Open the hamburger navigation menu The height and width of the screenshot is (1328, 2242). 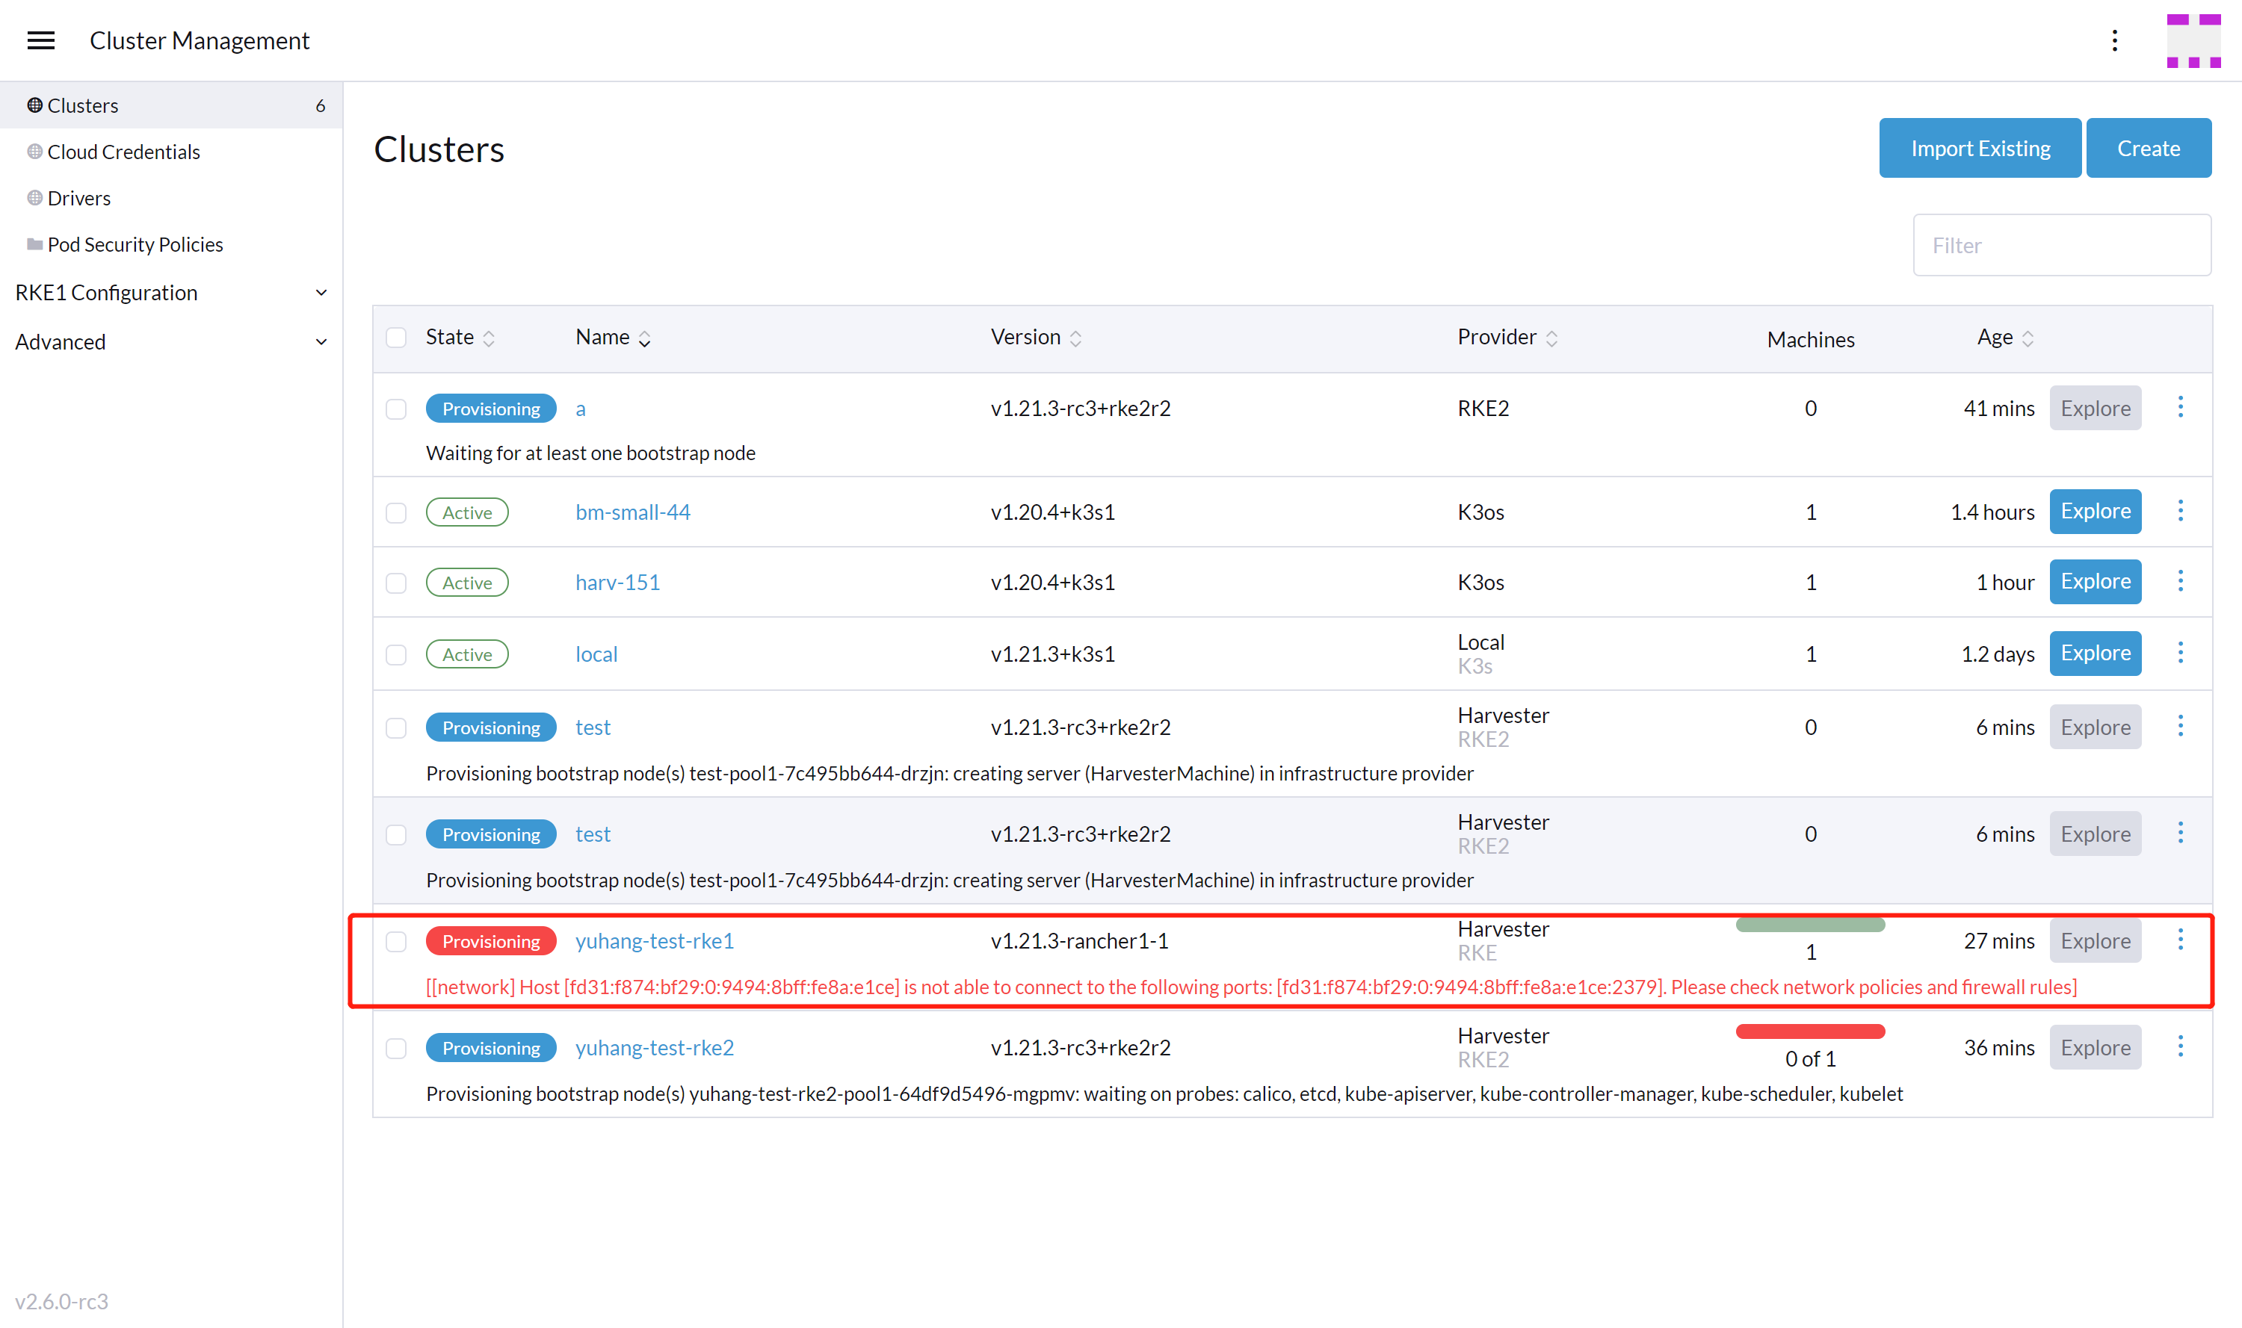click(40, 40)
